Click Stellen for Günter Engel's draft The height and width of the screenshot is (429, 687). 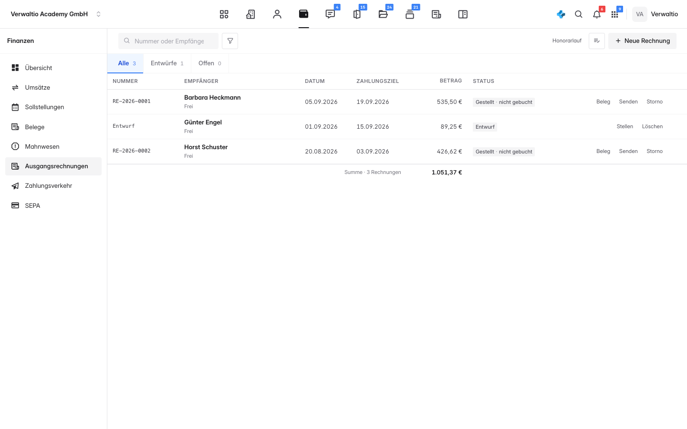[625, 127]
